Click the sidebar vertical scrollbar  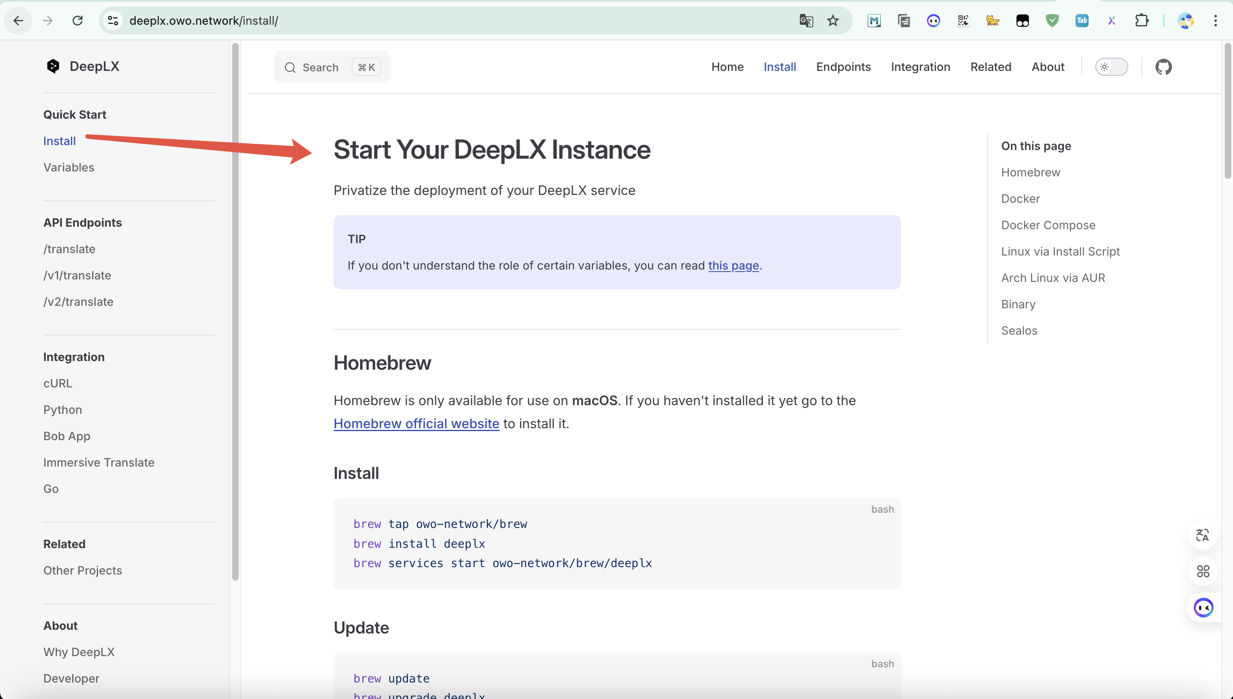(x=235, y=312)
